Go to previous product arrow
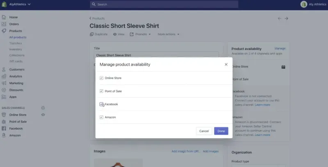 click(x=280, y=18)
